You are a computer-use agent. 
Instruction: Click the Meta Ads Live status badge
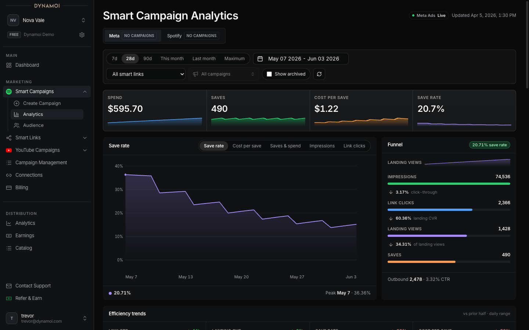click(429, 15)
